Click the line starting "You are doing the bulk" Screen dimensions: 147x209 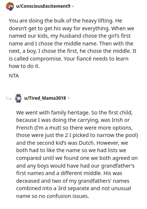coord(65,21)
